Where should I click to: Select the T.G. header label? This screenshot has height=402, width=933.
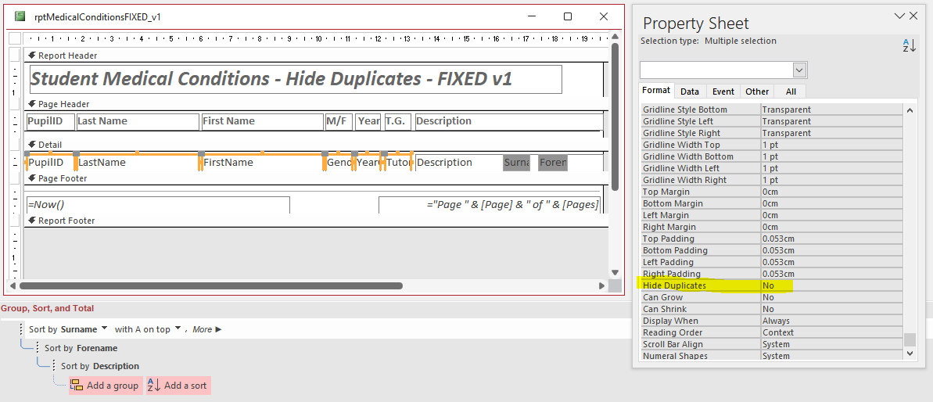[x=397, y=121]
